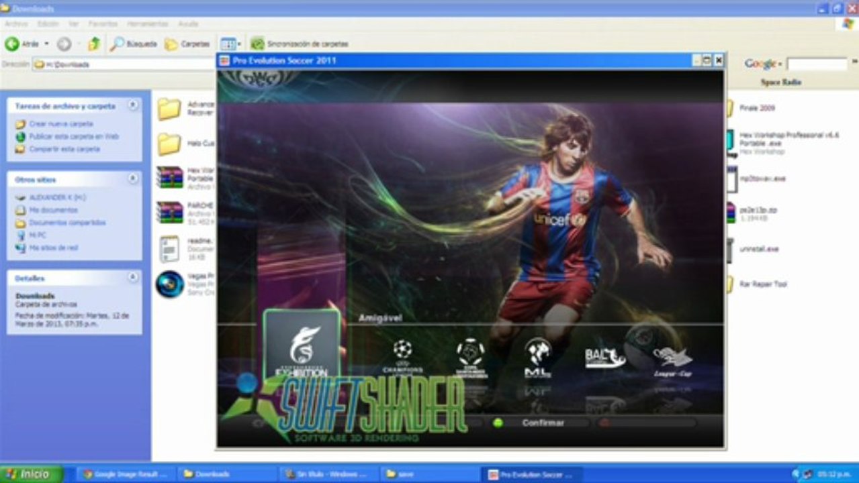This screenshot has width=859, height=483.
Task: Open the Google logo dropdown
Action: point(764,64)
